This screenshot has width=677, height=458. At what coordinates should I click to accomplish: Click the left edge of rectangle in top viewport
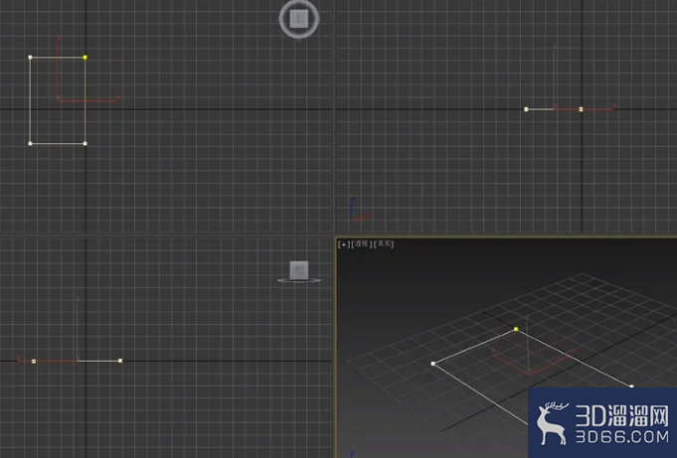click(30, 100)
